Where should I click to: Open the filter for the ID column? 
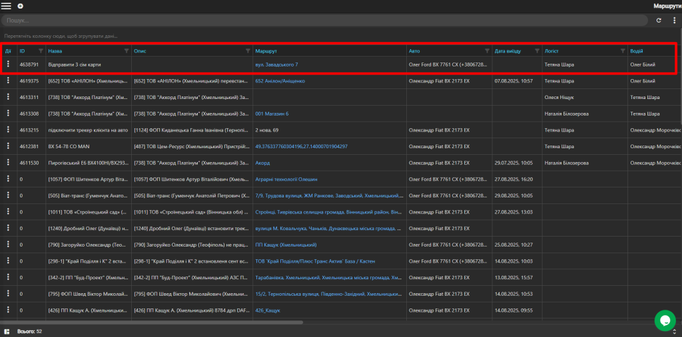pyautogui.click(x=41, y=51)
